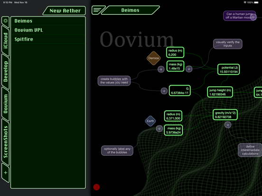Select the gravity (m/s^2) bubble
Image resolution: width=262 pixels, height=196 pixels.
click(x=225, y=115)
